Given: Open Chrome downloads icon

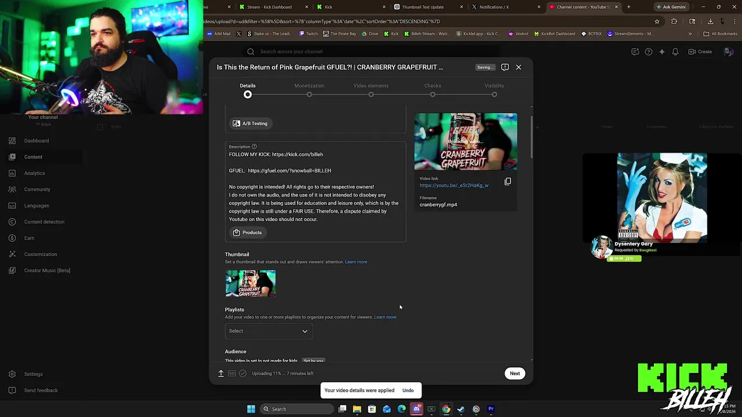Looking at the screenshot, I should click(710, 21).
